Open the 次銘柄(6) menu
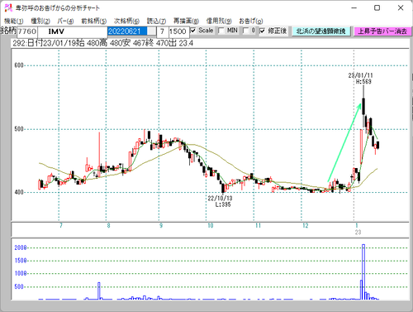Viewport: 413px width, 312px height. click(x=126, y=21)
